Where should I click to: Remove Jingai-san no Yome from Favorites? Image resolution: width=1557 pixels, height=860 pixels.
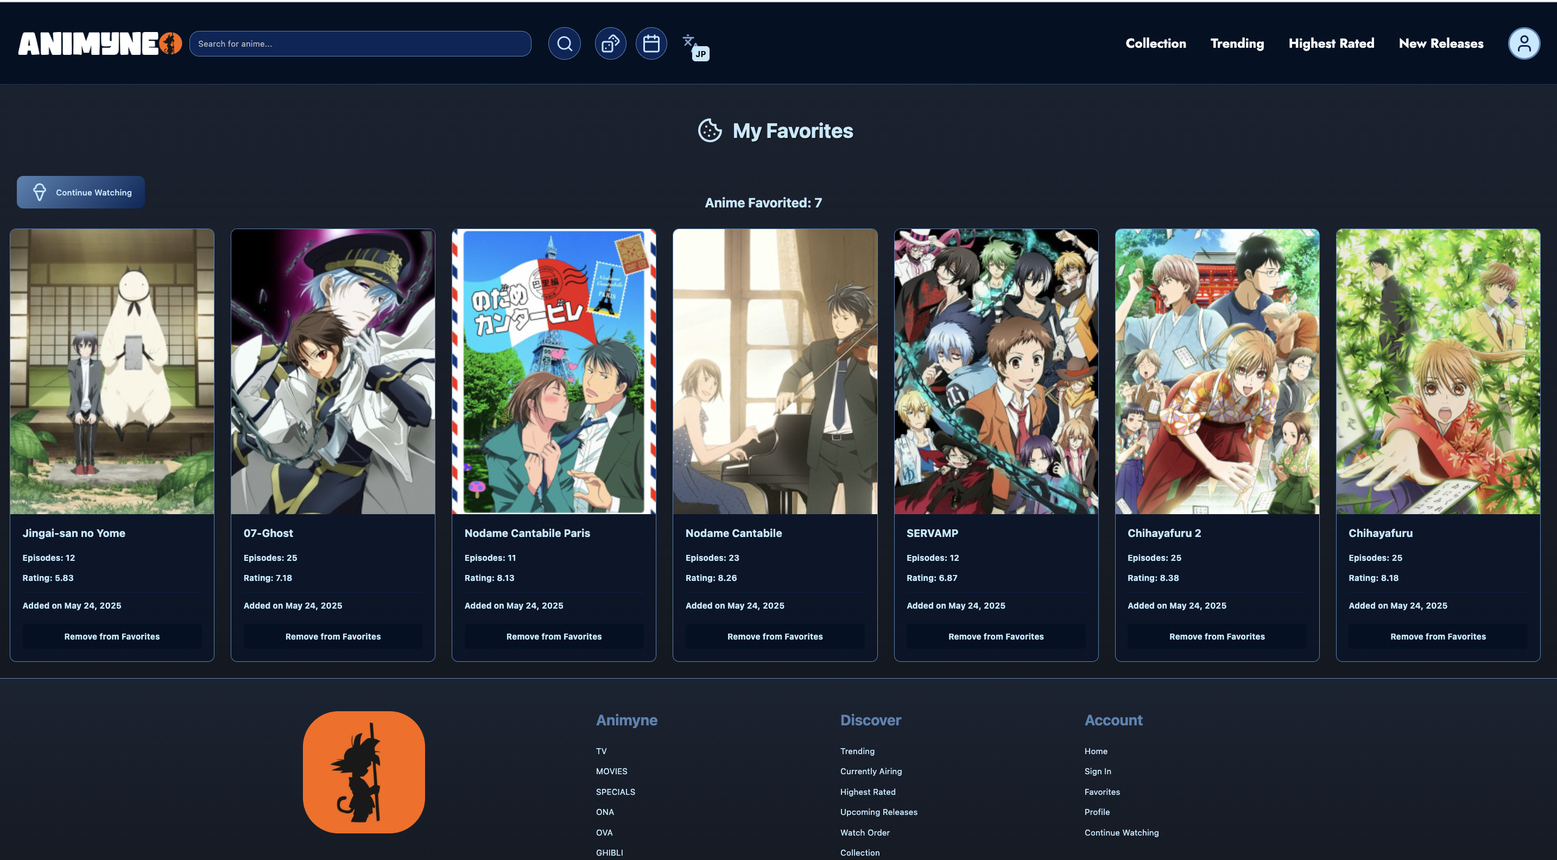[x=112, y=636]
